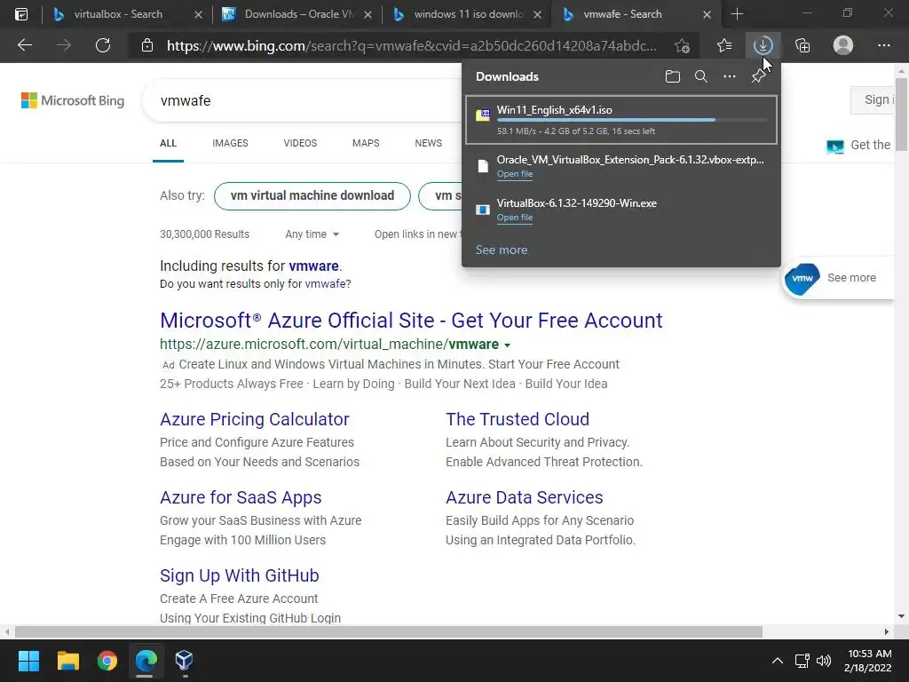
Task: Open the Any time filter dropdown
Action: click(312, 234)
